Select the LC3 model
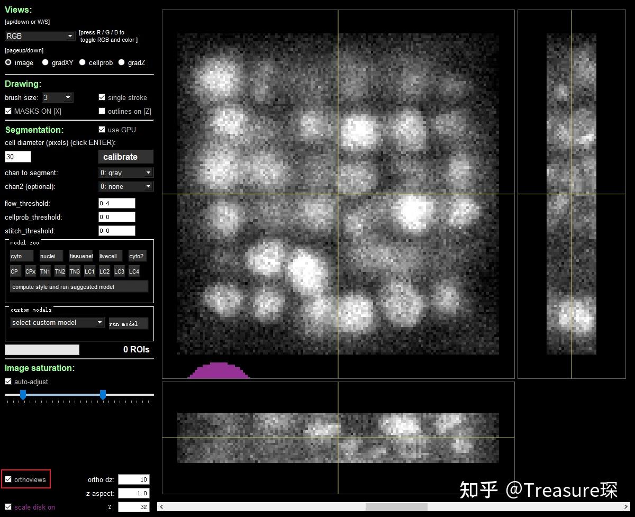This screenshot has width=635, height=517. click(119, 271)
